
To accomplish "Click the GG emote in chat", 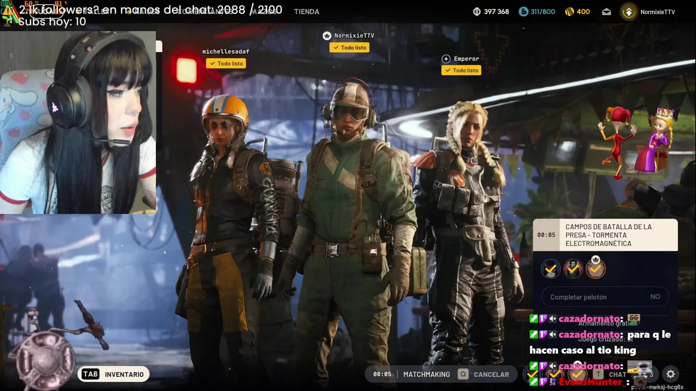I will click(633, 319).
